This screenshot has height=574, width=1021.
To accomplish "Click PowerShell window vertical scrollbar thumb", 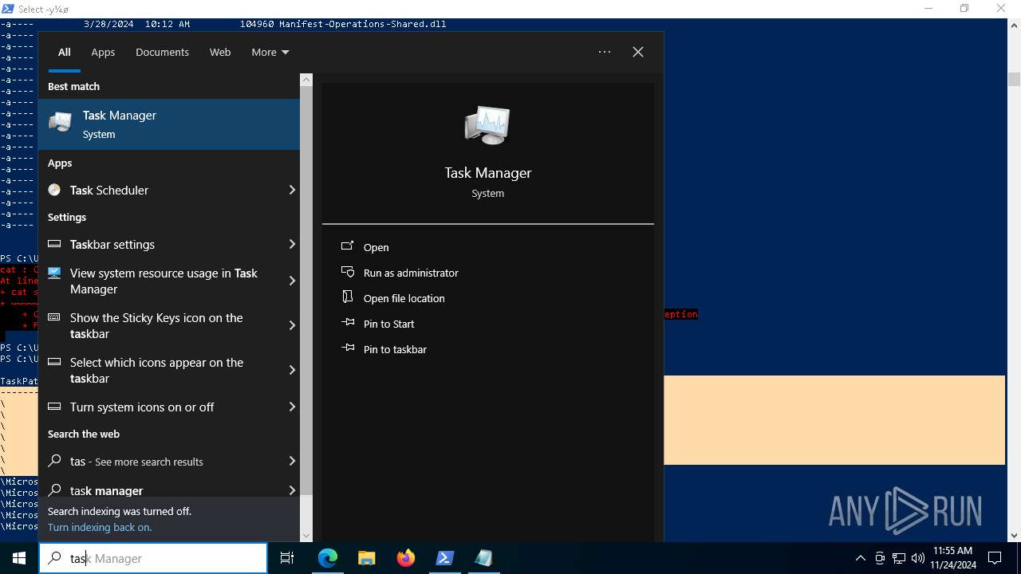I will click(1014, 79).
